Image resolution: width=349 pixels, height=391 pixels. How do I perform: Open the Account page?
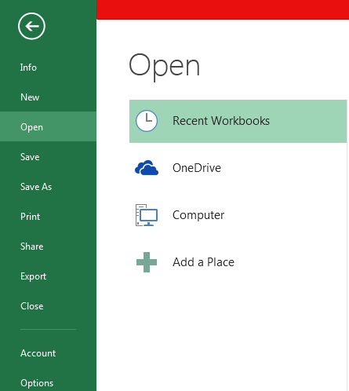click(x=48, y=353)
